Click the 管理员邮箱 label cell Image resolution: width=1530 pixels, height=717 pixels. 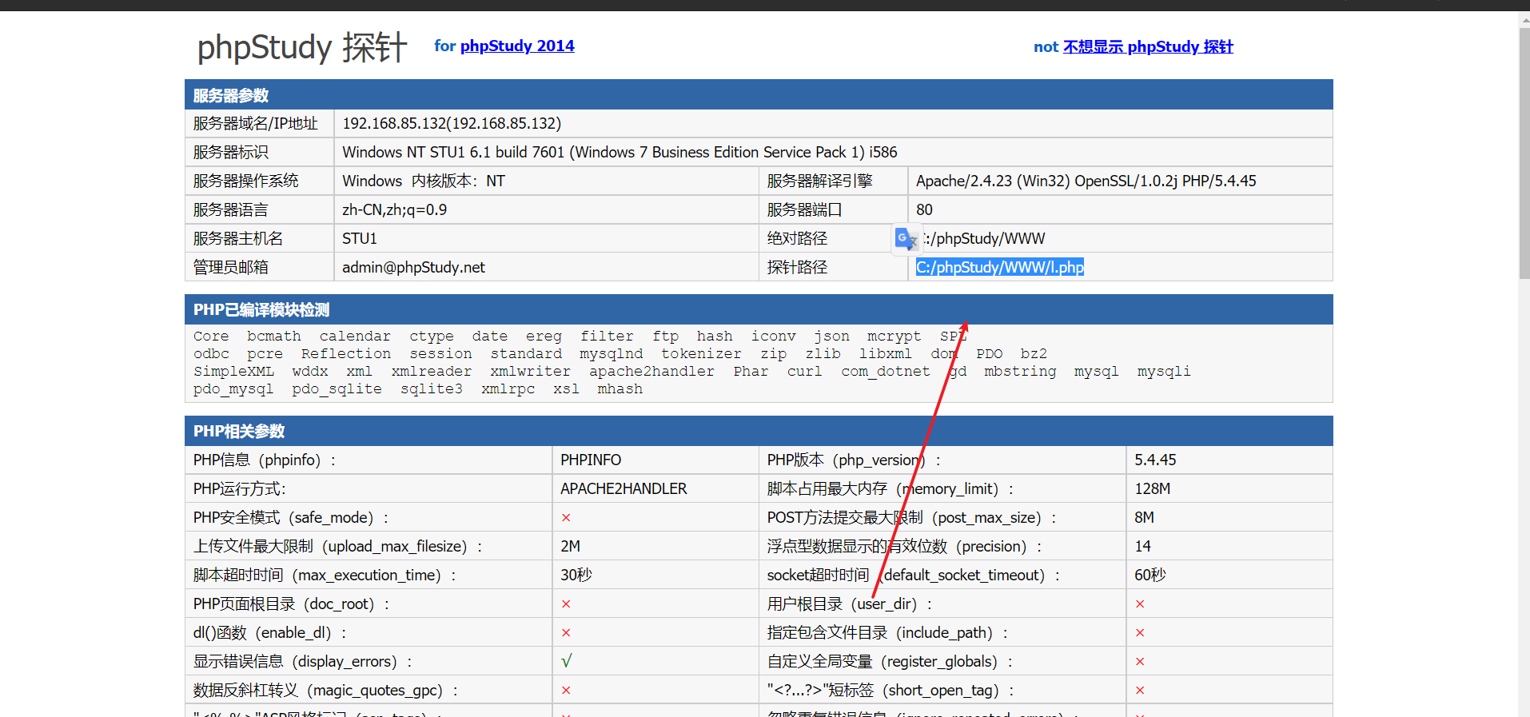(259, 267)
